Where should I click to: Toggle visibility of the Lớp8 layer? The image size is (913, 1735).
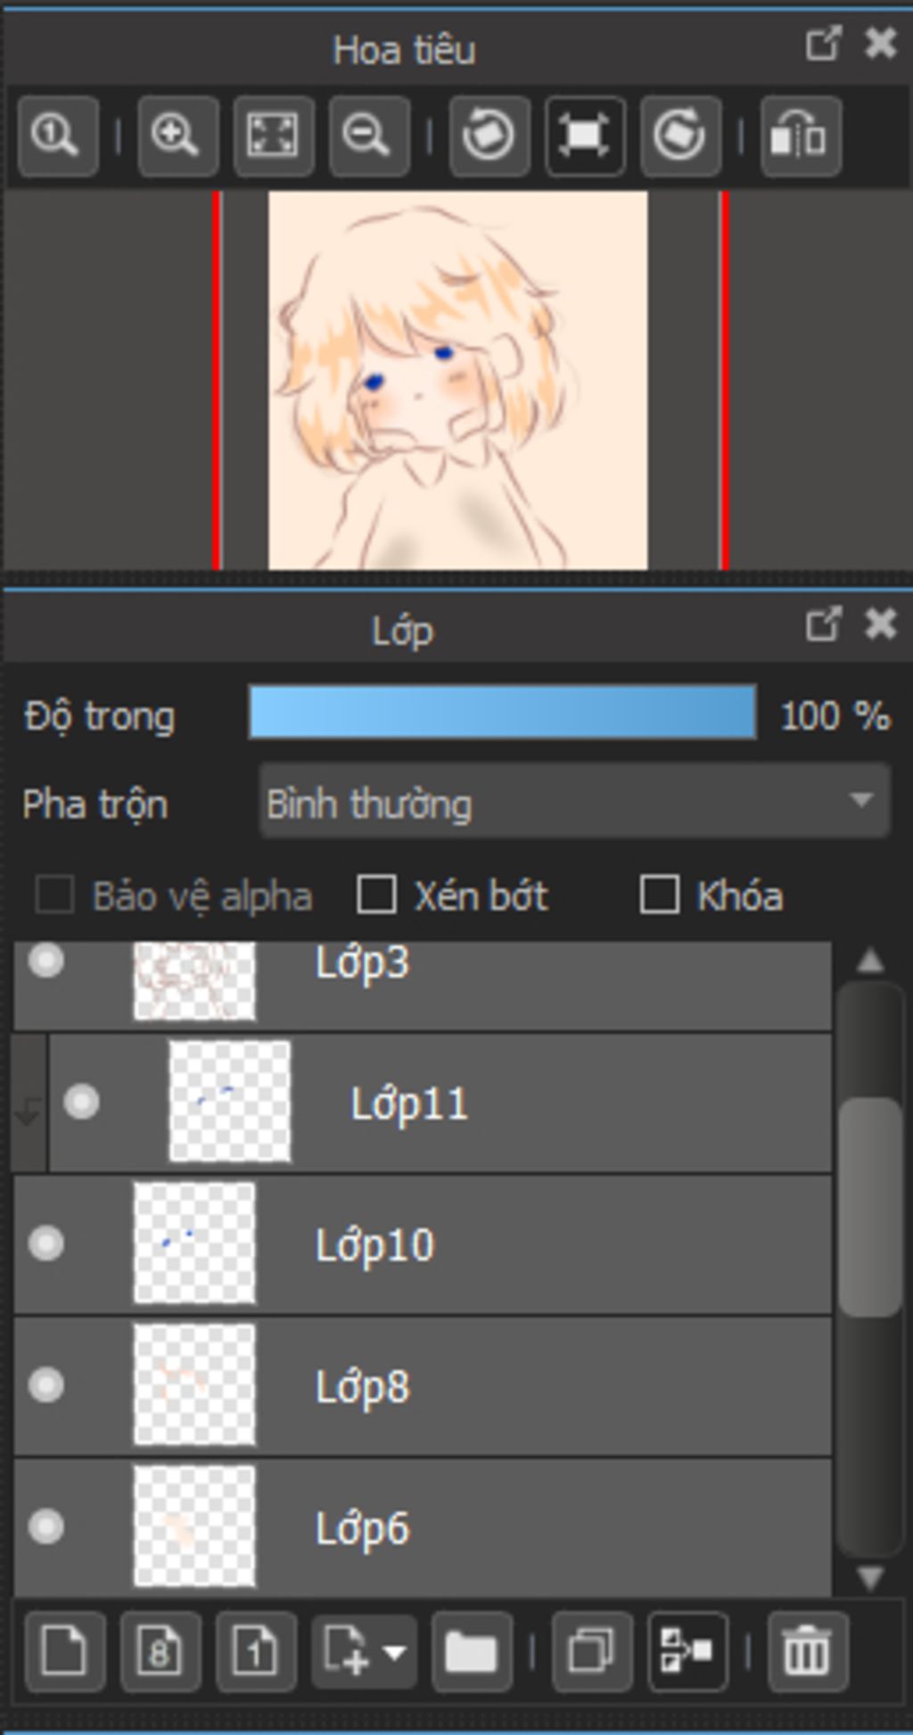point(46,1385)
